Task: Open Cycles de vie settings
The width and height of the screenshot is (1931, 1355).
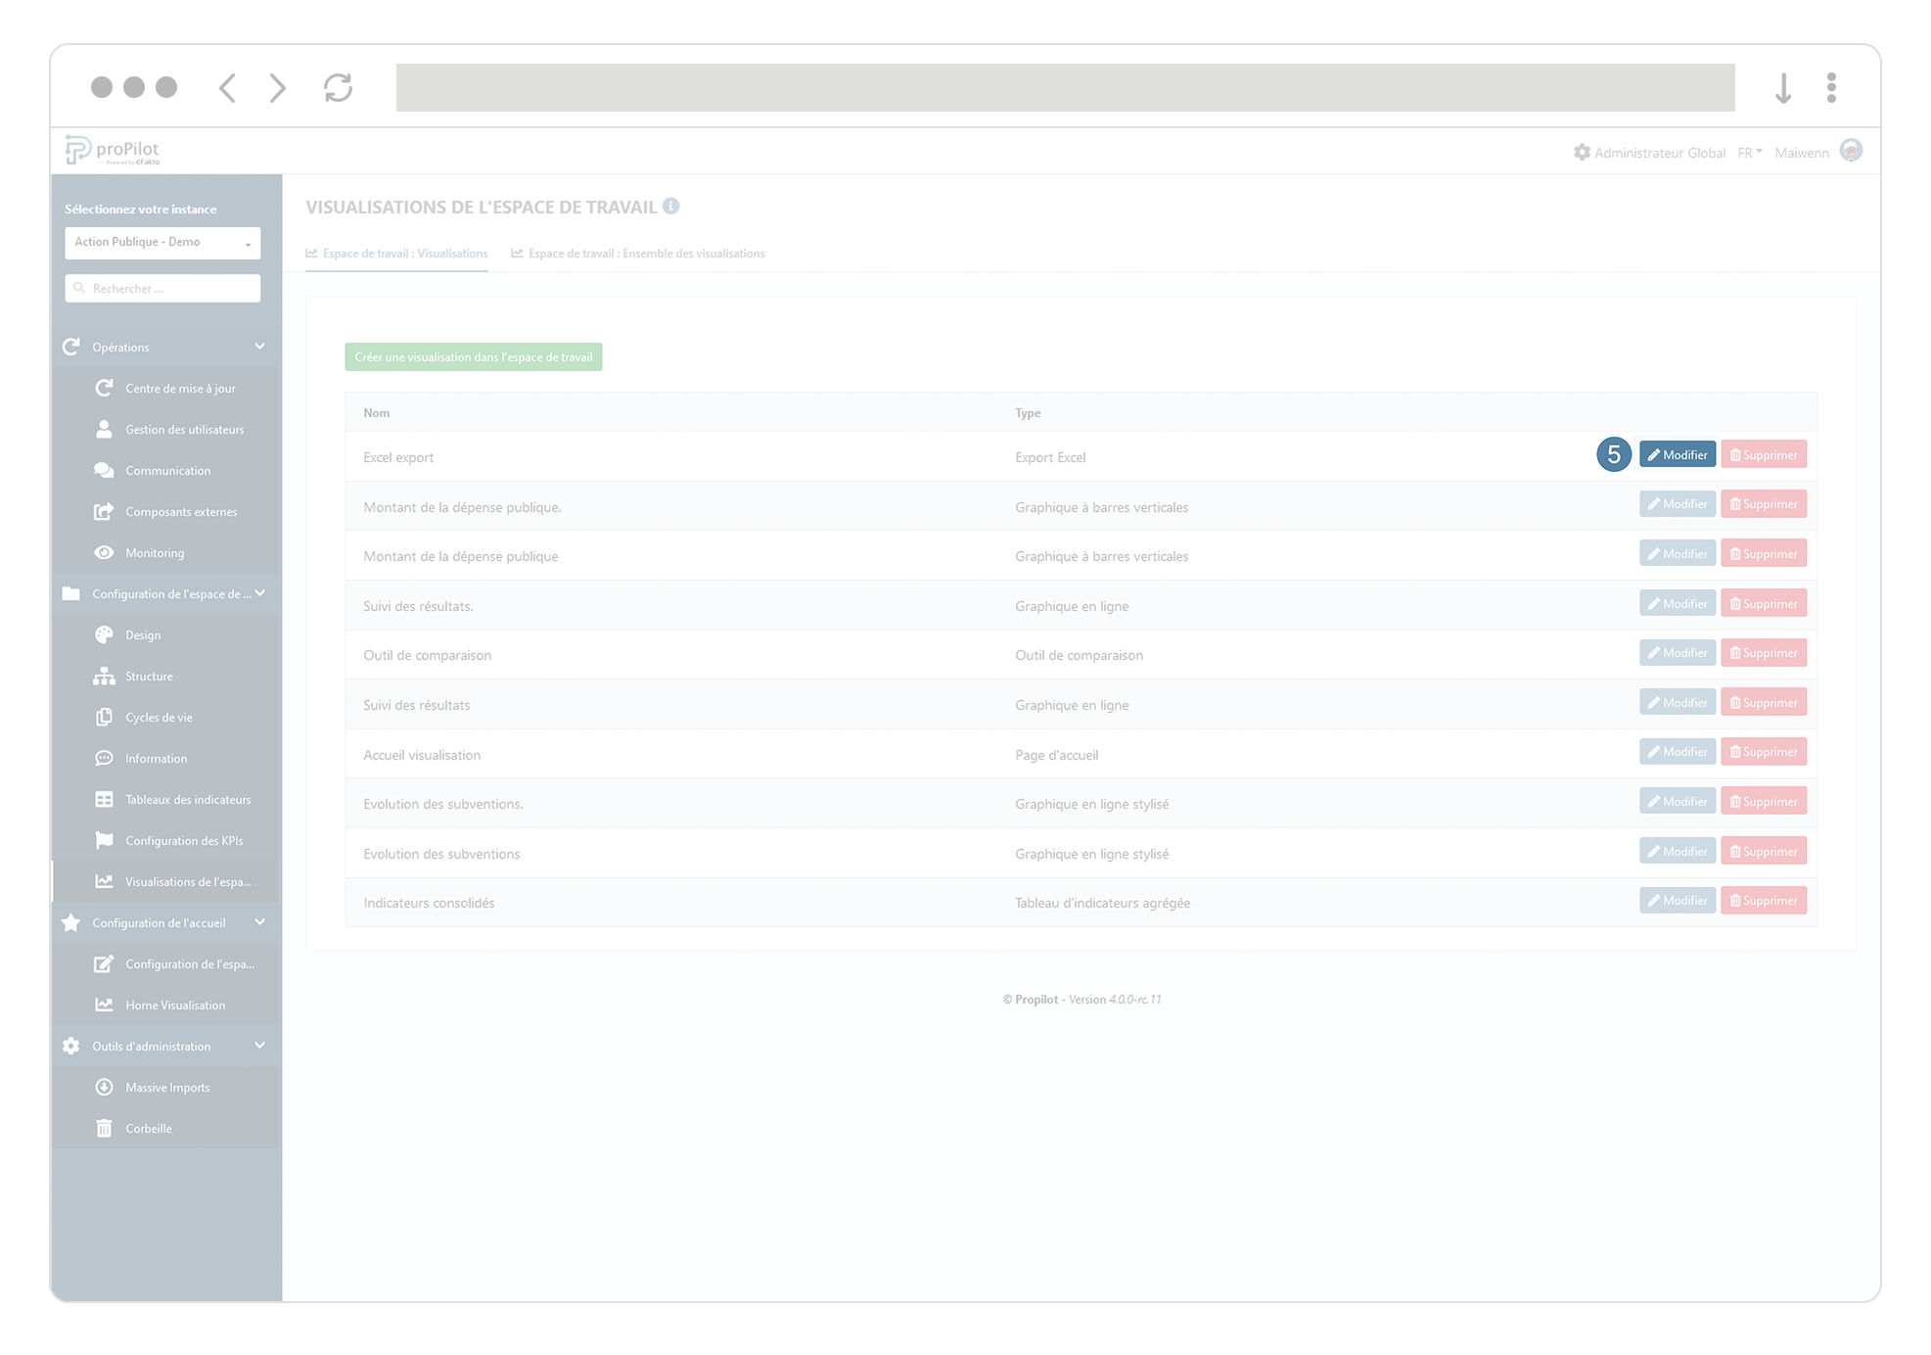Action: [159, 717]
